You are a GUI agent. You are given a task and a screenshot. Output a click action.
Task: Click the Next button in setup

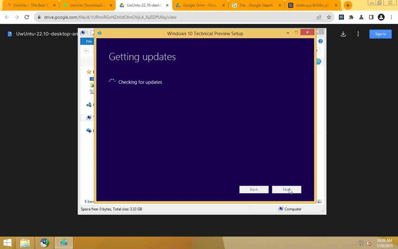(286, 190)
